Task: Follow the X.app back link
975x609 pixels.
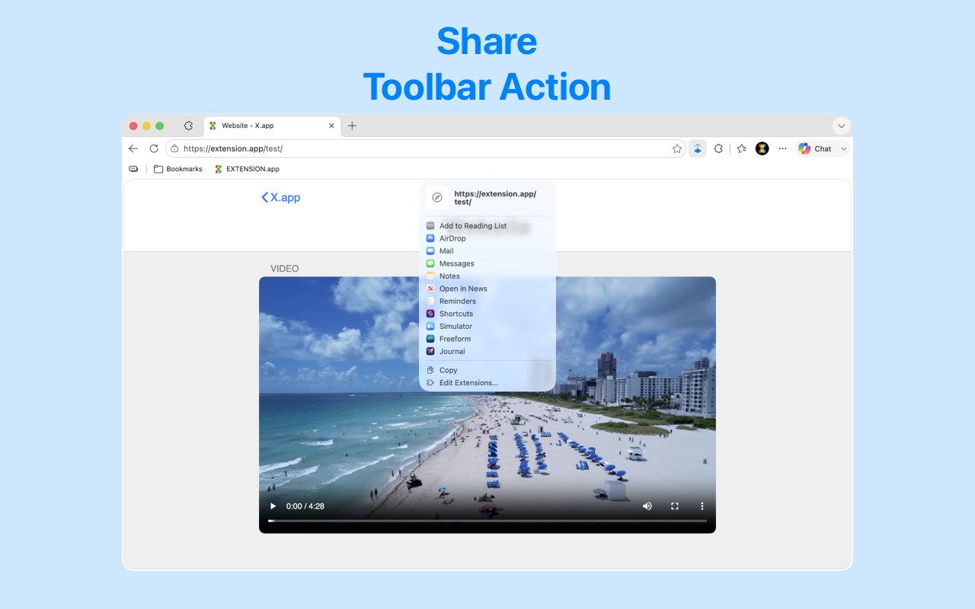Action: pos(280,197)
